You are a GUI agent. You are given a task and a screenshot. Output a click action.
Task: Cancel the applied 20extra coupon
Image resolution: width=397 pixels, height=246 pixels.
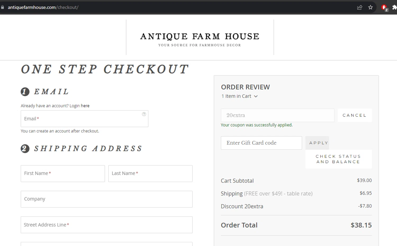[355, 115]
